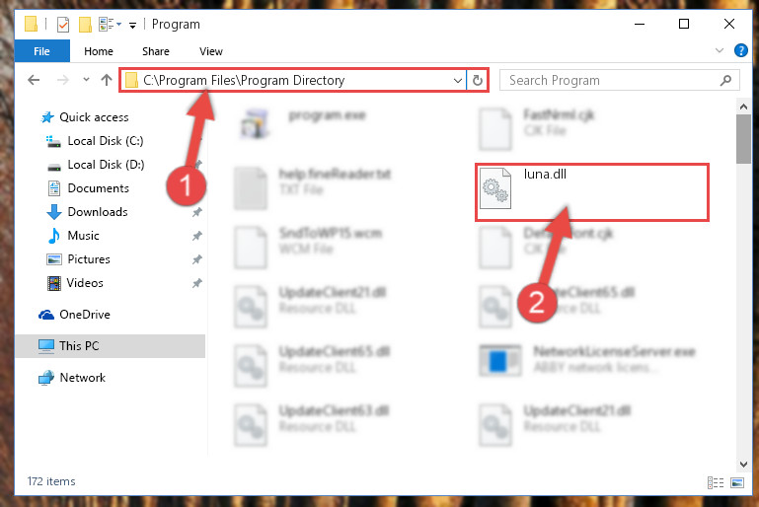Switch to the details view button
This screenshot has width=759, height=507.
pyautogui.click(x=716, y=482)
